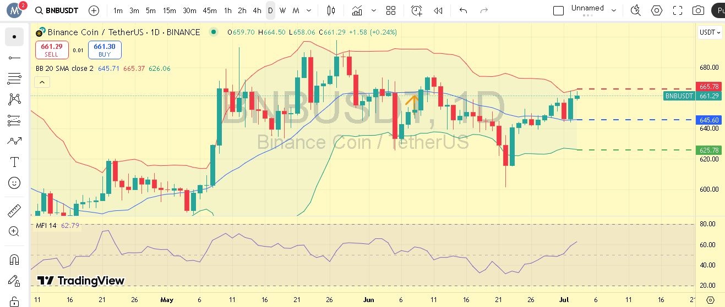Switch to the 1m timeframe
Image resolution: width=725 pixels, height=307 pixels.
pos(118,10)
